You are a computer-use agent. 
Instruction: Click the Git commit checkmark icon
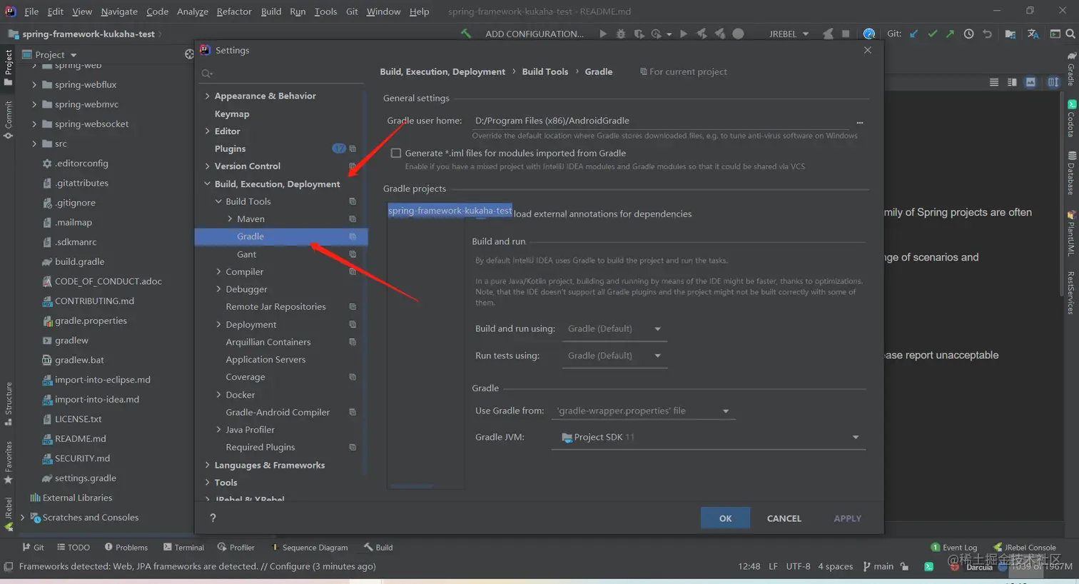[933, 34]
